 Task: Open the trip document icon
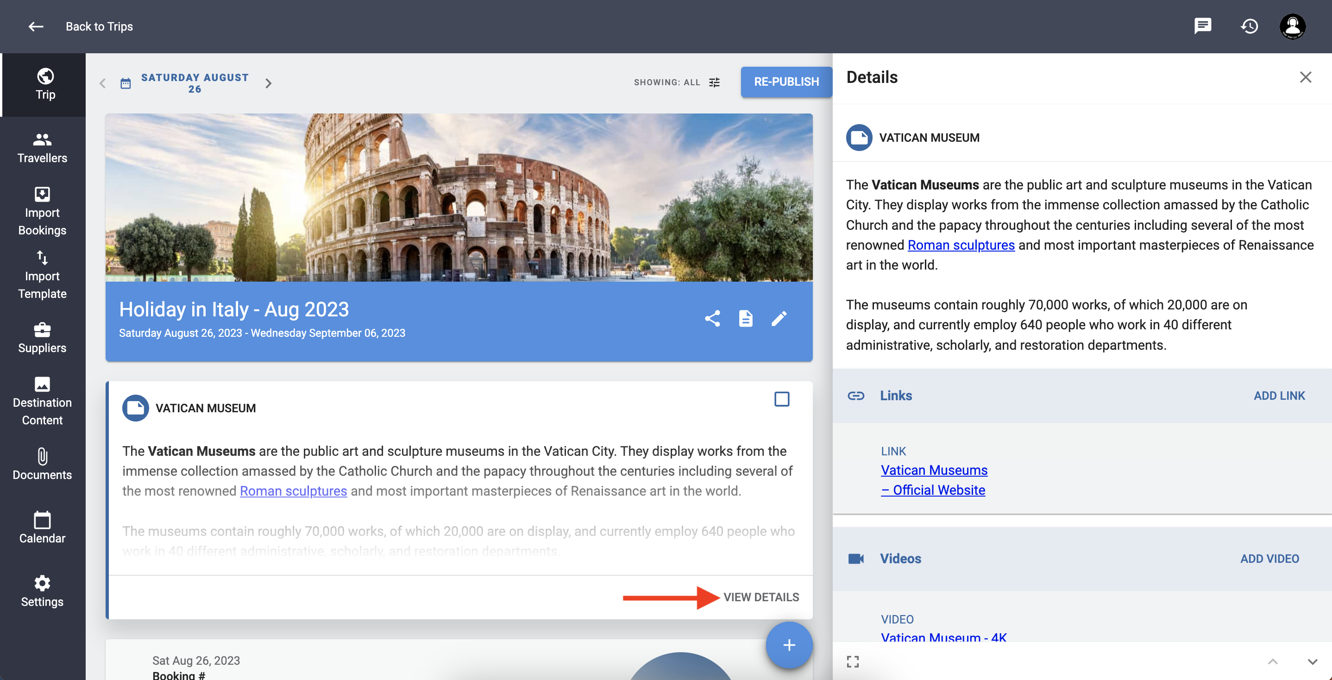pyautogui.click(x=745, y=318)
